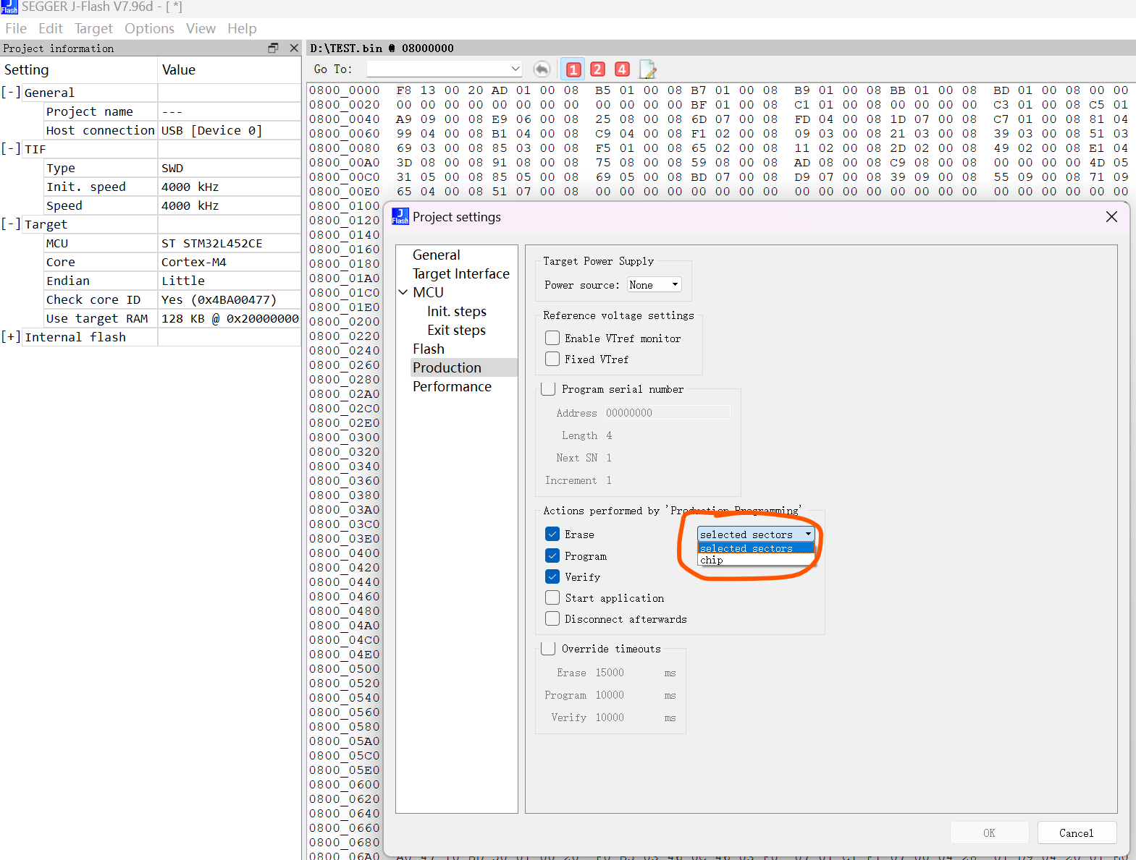This screenshot has height=860, width=1136.
Task: Open the Power source dropdown
Action: click(x=655, y=284)
